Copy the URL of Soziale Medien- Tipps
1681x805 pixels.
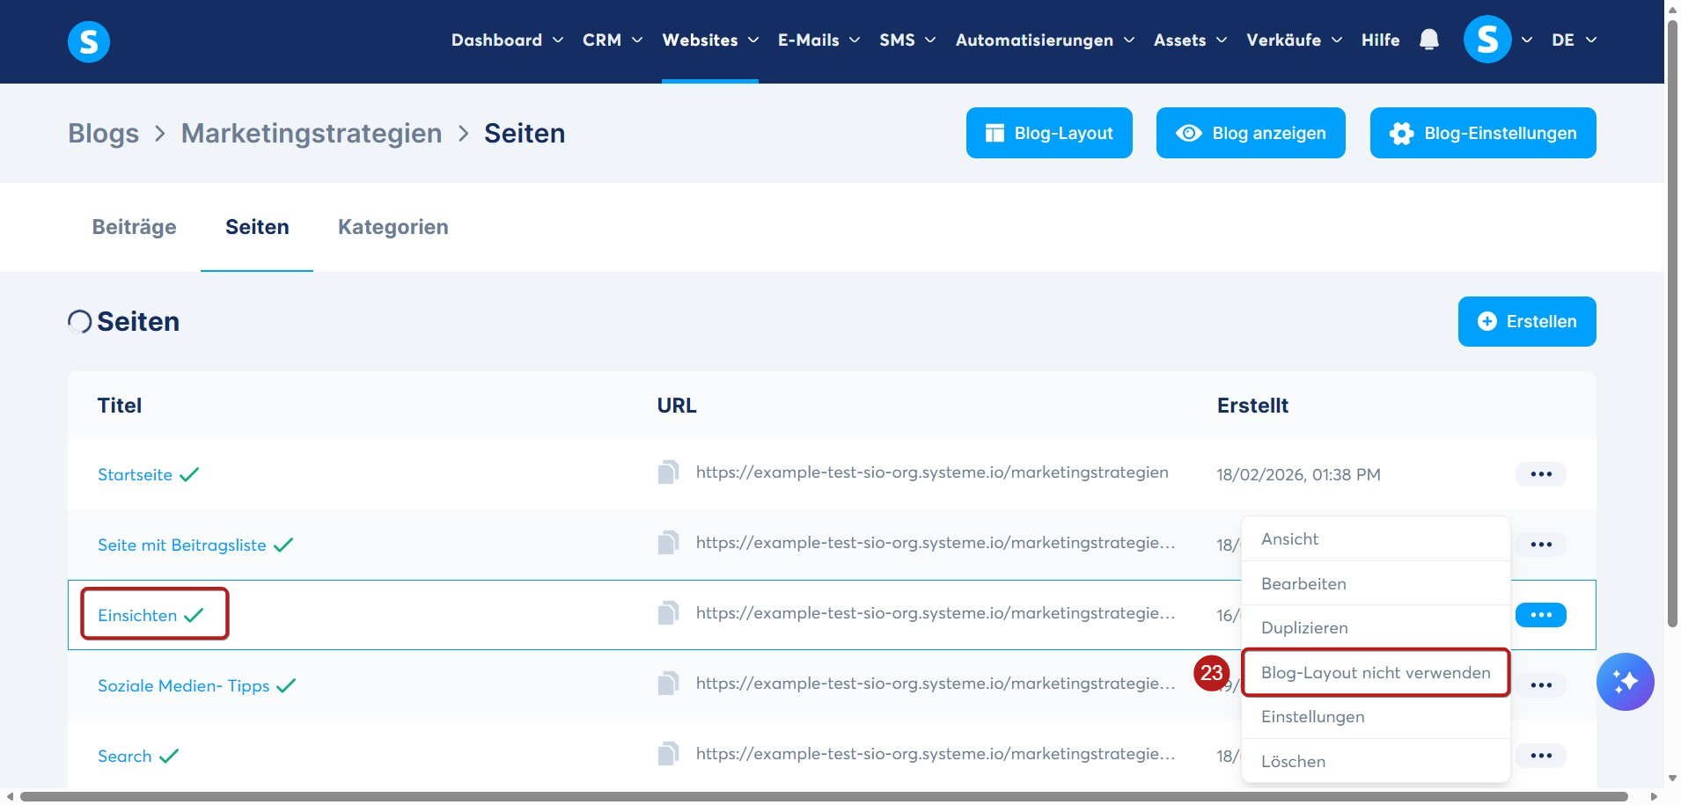tap(668, 684)
